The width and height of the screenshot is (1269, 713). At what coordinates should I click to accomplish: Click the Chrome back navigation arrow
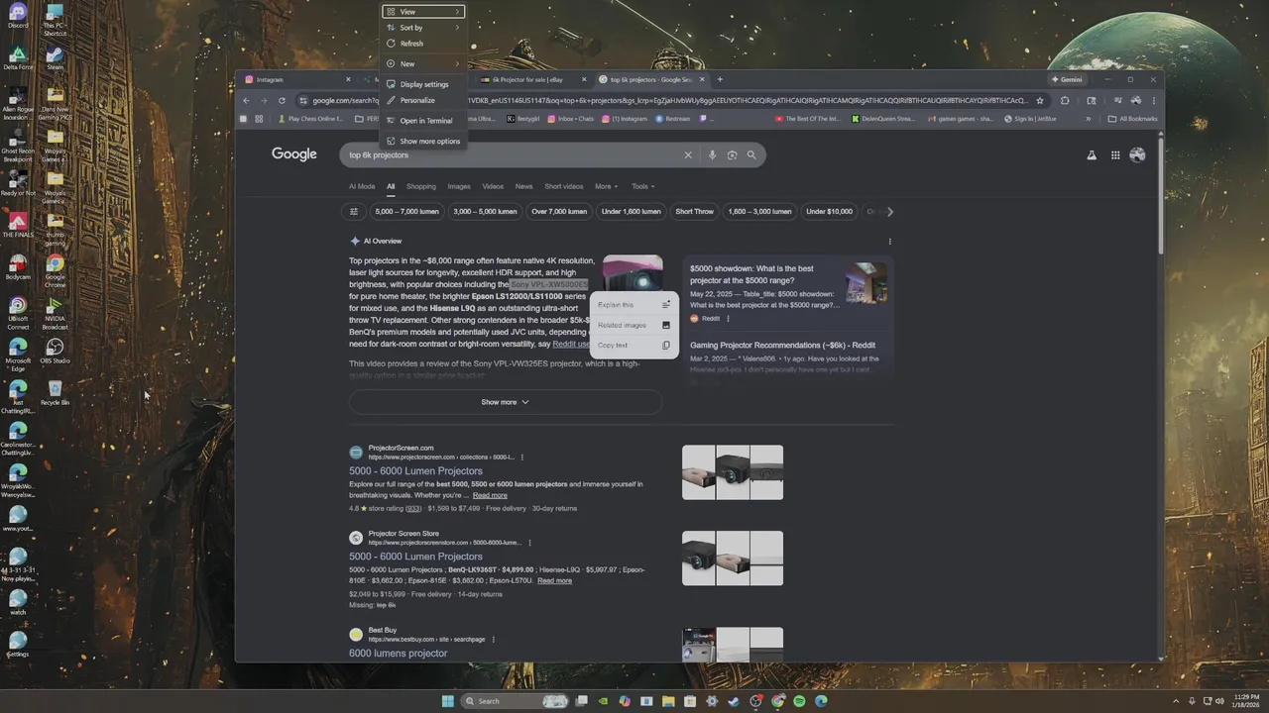246,100
